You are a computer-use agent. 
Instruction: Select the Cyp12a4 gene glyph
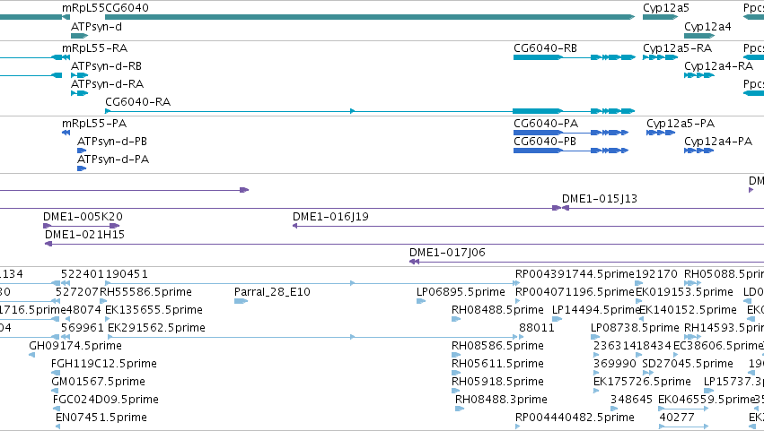pos(699,36)
